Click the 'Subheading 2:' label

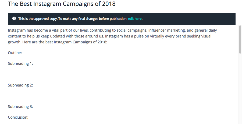click(x=20, y=85)
